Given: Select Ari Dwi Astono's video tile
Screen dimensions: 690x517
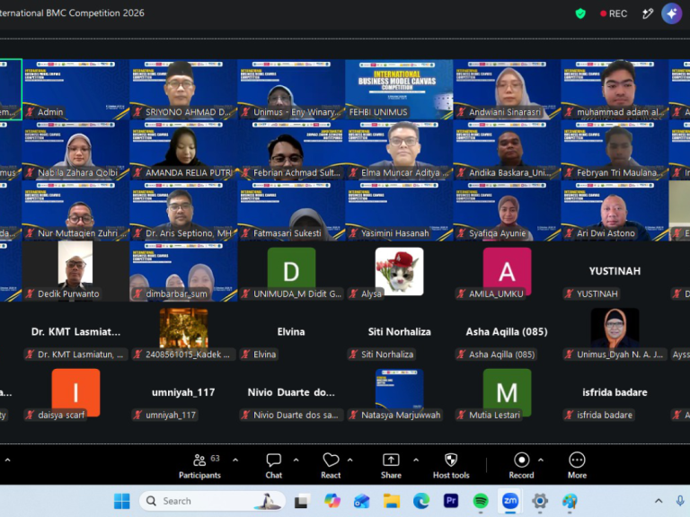Looking at the screenshot, I should [x=615, y=211].
